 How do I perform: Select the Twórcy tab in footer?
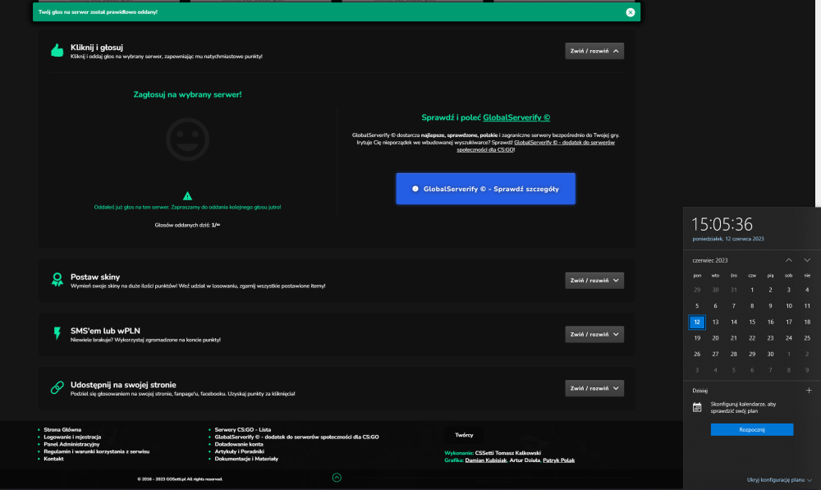[464, 435]
